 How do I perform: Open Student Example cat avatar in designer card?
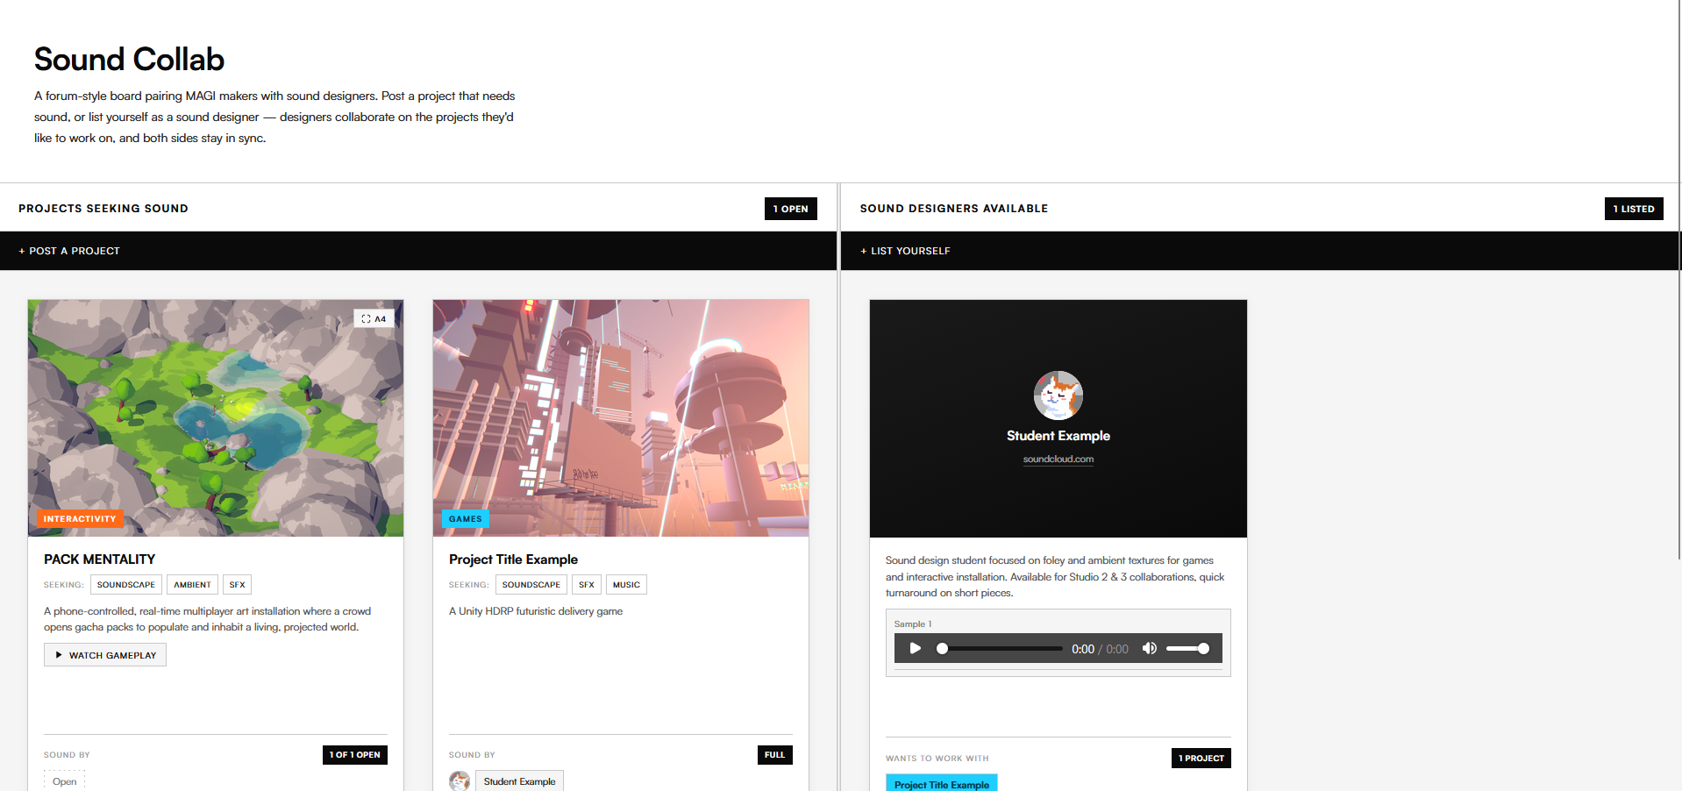point(1058,395)
